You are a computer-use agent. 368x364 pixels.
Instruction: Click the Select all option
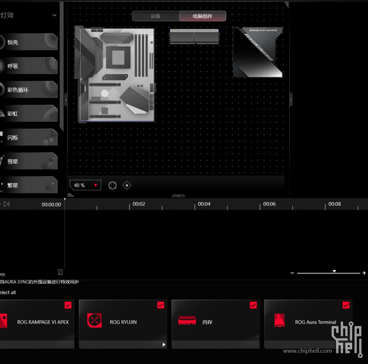8,292
